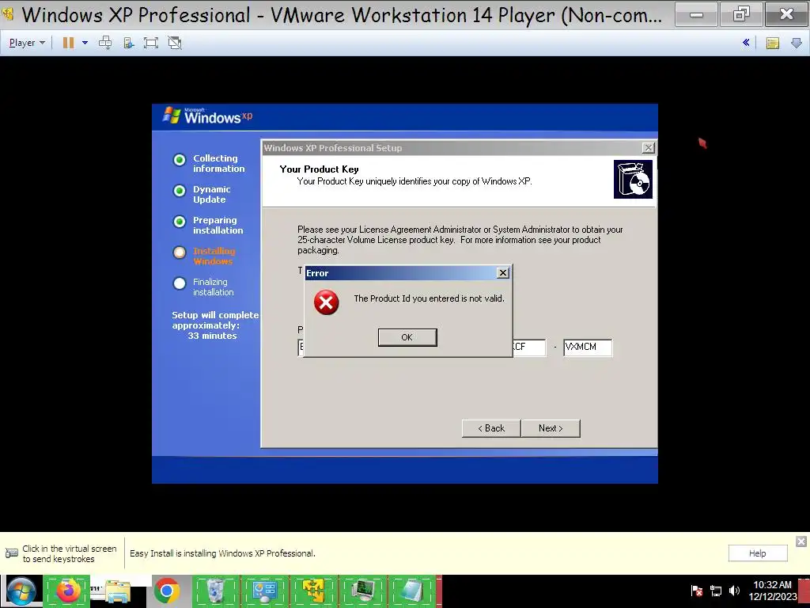
Task: Open Control Panel taskbar icon
Action: tap(265, 591)
